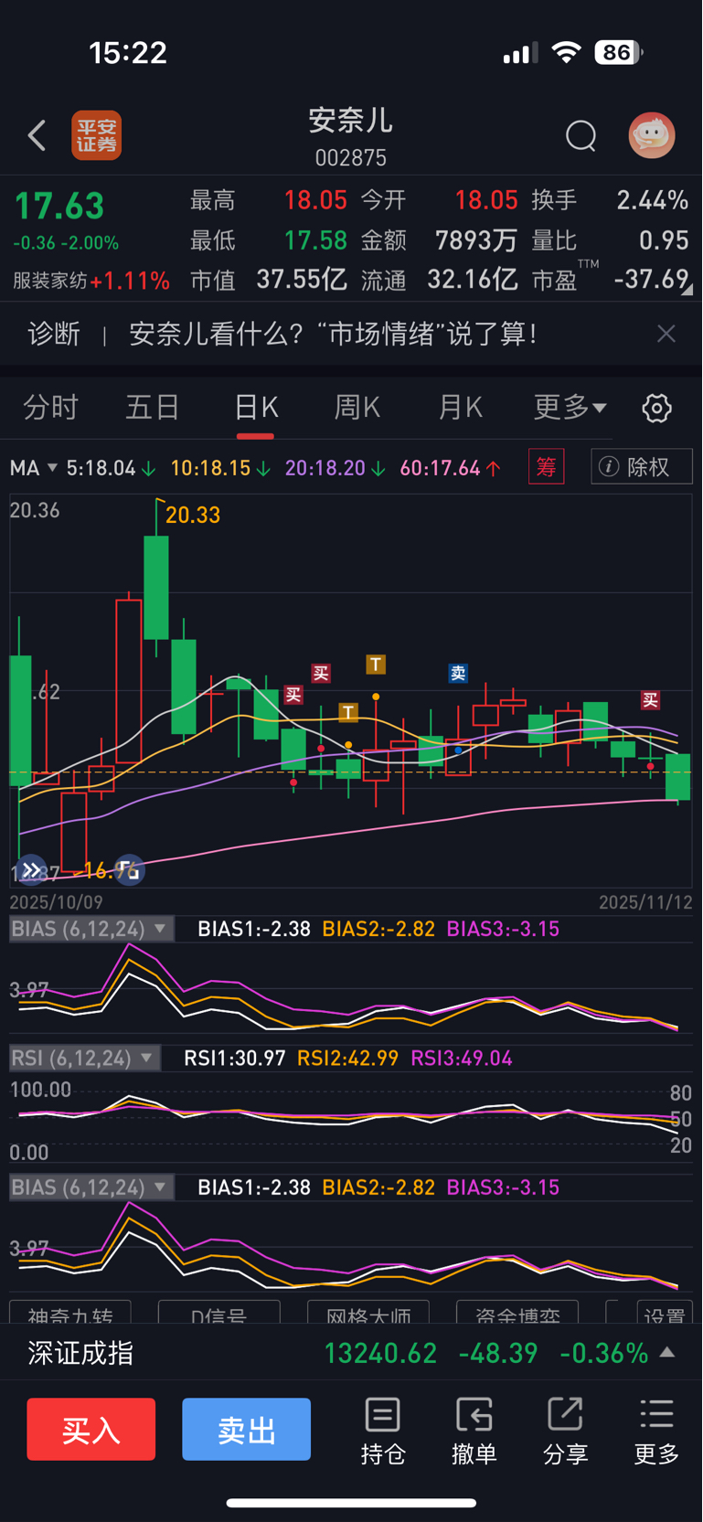Expand the stock detail corner triangle

click(687, 289)
